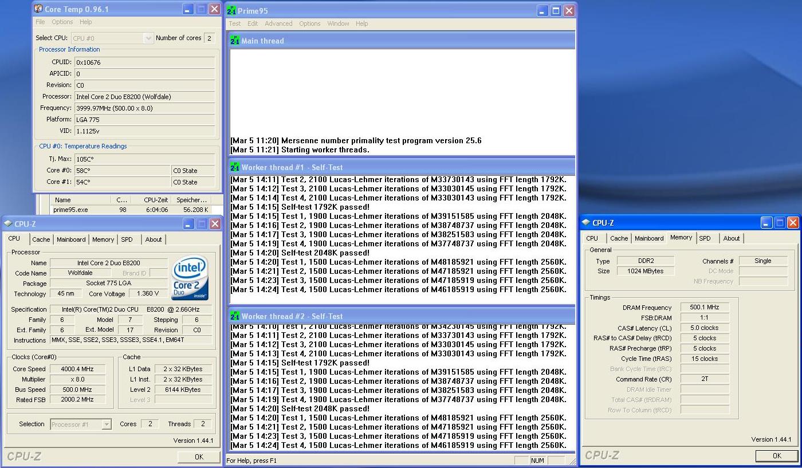Click OK in the right CPU-Z Memory window

777,455
